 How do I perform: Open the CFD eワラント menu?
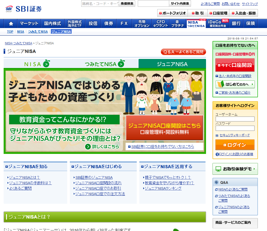pos(161,24)
